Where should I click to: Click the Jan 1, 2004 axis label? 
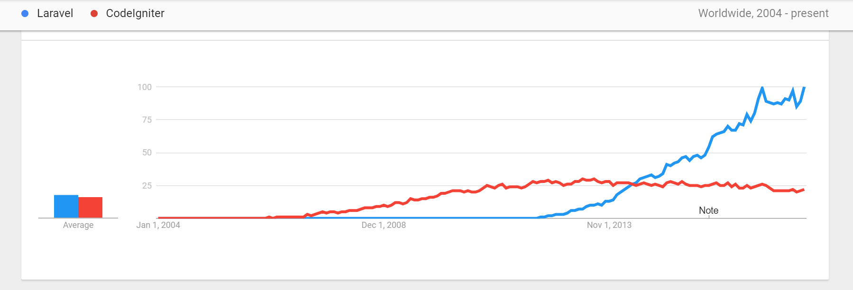point(158,225)
